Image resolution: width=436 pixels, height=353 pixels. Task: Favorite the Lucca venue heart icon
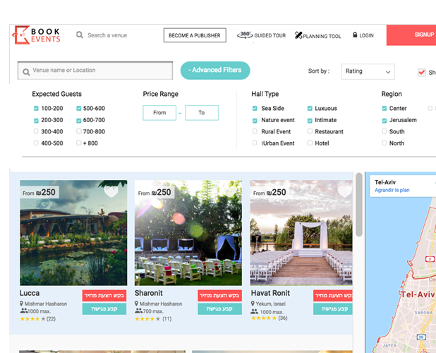111,191
